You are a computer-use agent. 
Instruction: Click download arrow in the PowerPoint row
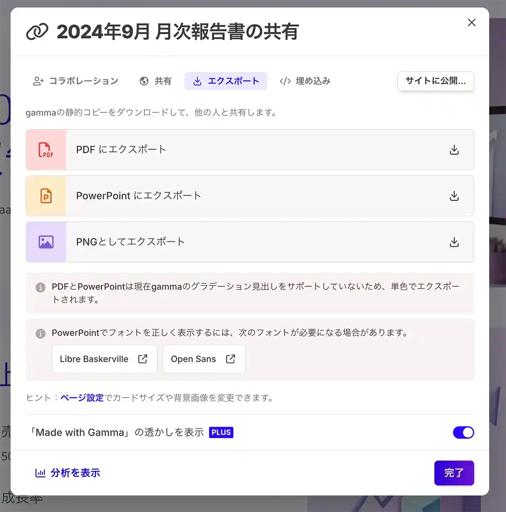(454, 196)
